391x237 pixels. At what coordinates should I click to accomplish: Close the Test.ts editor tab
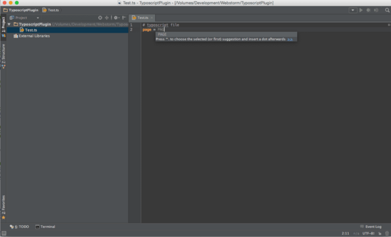(152, 18)
